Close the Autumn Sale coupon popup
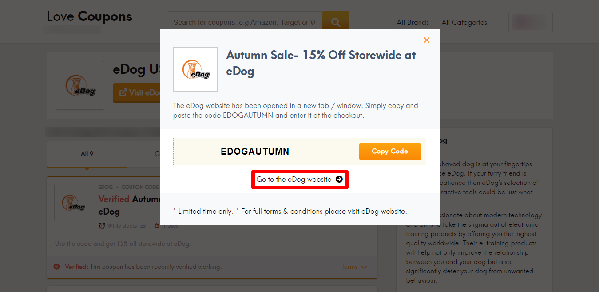 coord(426,40)
